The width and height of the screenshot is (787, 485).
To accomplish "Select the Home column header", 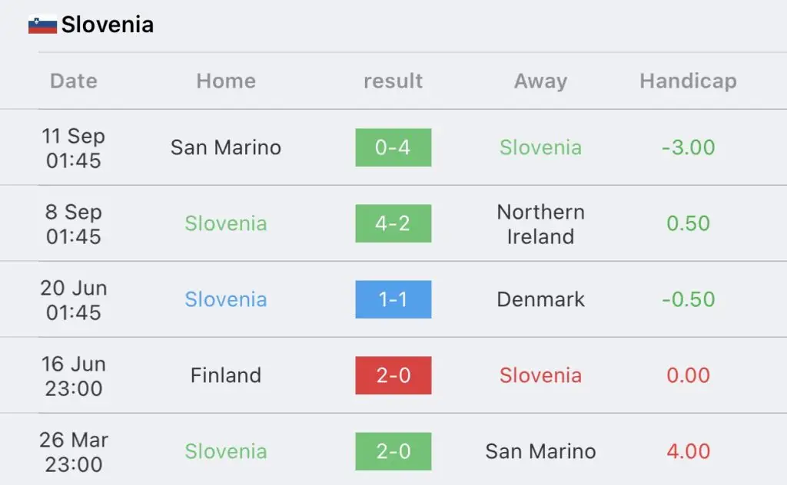I will pyautogui.click(x=226, y=81).
